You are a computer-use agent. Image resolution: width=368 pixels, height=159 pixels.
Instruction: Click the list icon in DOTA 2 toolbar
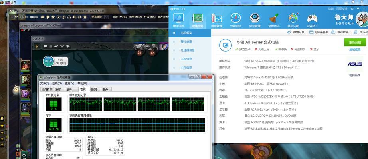click(51, 46)
